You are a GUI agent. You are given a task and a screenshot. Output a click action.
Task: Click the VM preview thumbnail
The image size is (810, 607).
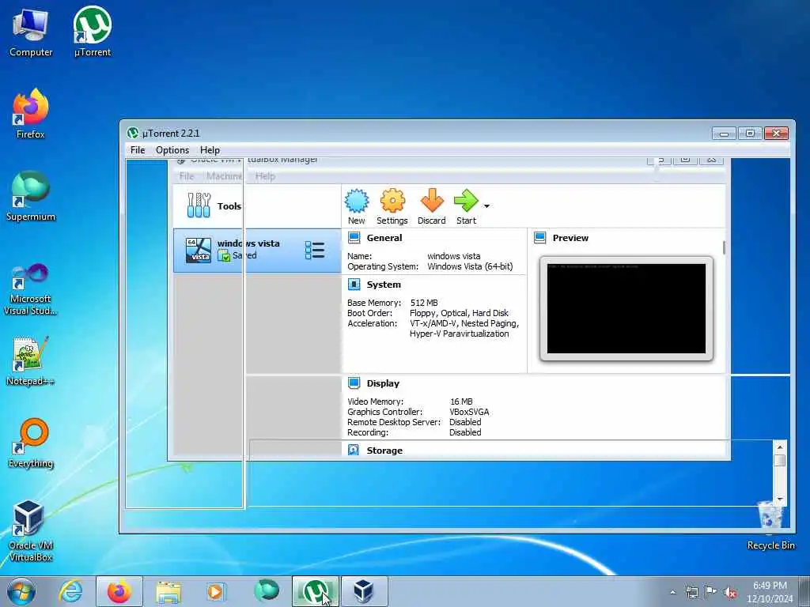click(626, 309)
